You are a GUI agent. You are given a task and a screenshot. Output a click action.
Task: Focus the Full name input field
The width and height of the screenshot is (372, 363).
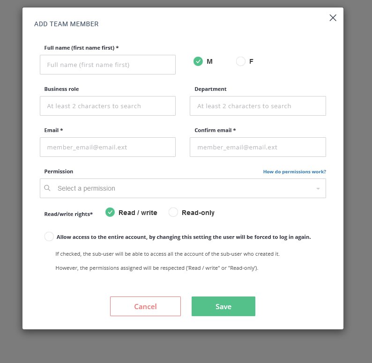(108, 65)
